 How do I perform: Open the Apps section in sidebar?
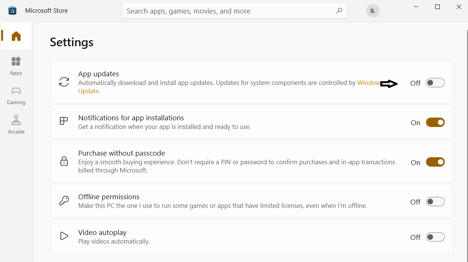click(x=16, y=66)
